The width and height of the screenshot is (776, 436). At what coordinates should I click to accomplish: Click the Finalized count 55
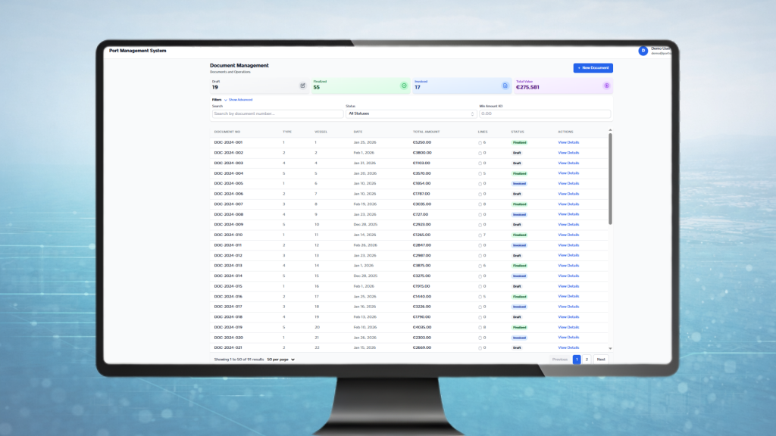tap(316, 88)
